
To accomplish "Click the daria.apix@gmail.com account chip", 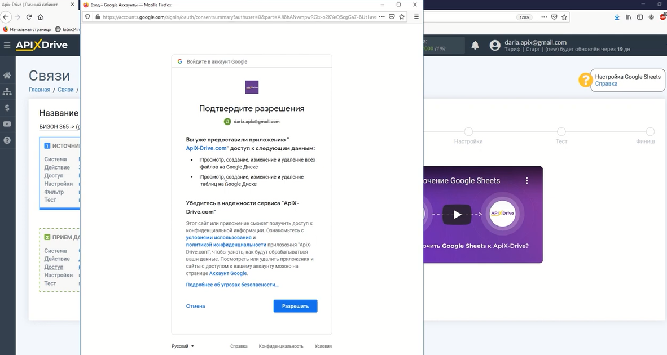I will pos(252,122).
